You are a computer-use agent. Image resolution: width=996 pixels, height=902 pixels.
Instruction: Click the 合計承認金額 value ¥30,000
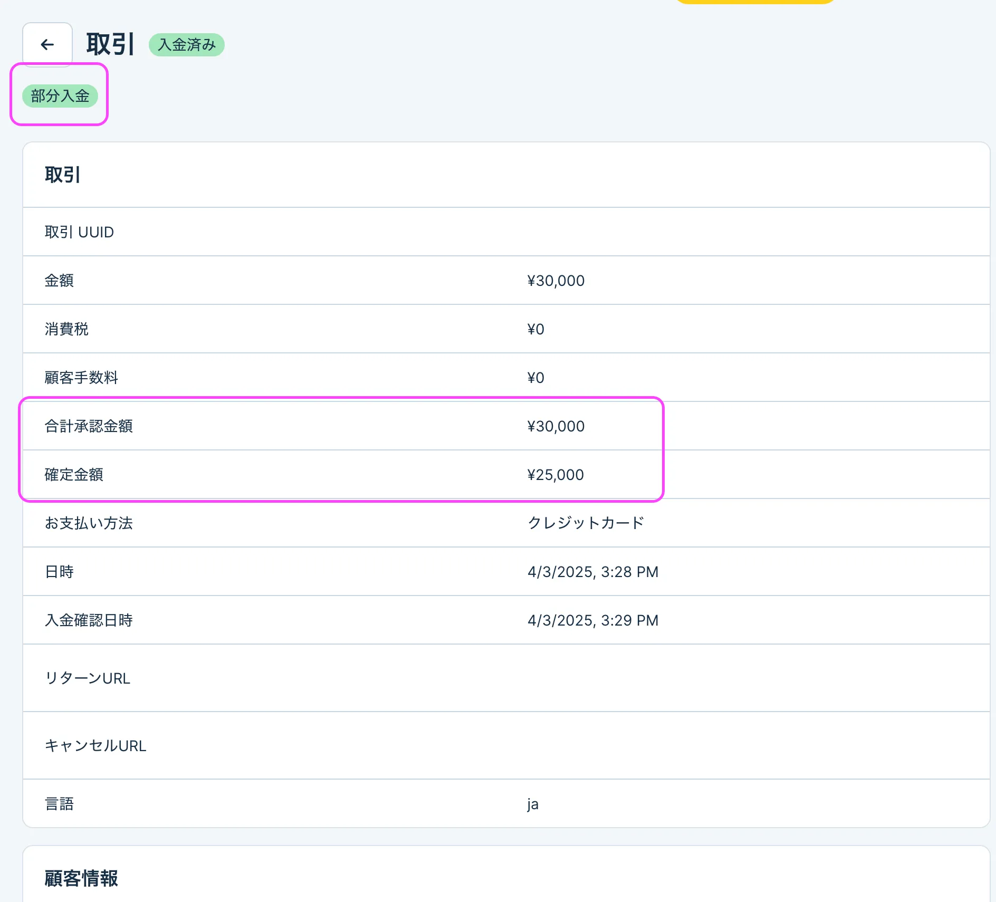[556, 426]
